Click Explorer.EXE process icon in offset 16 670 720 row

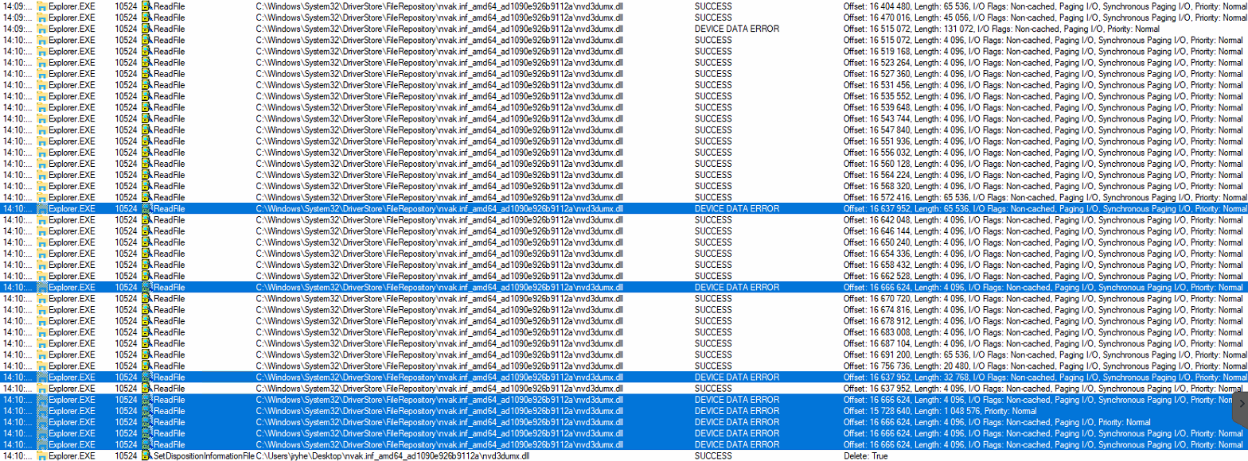click(x=42, y=299)
